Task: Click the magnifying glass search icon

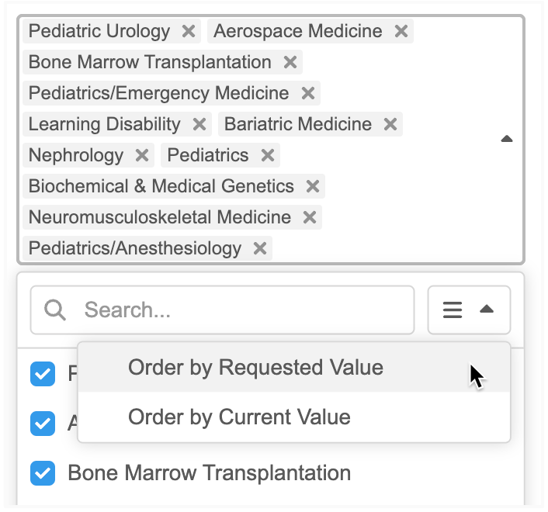Action: (x=55, y=310)
